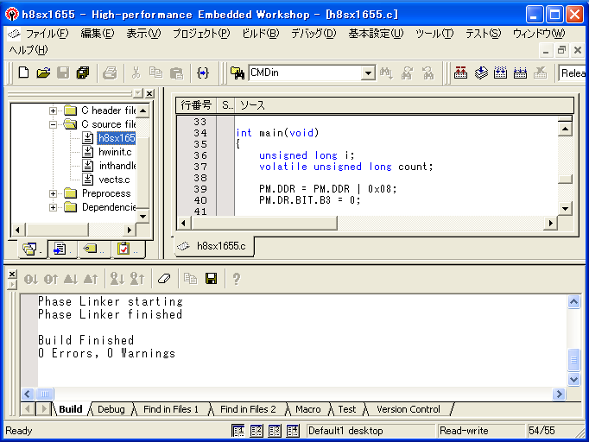The height and width of the screenshot is (442, 589).
Task: Open file using the folder icon
Action: (43, 73)
